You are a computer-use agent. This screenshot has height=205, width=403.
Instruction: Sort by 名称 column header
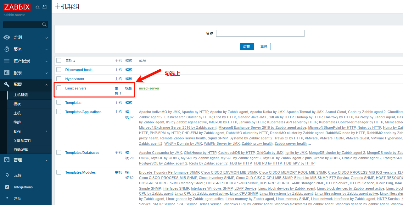pyautogui.click(x=70, y=61)
